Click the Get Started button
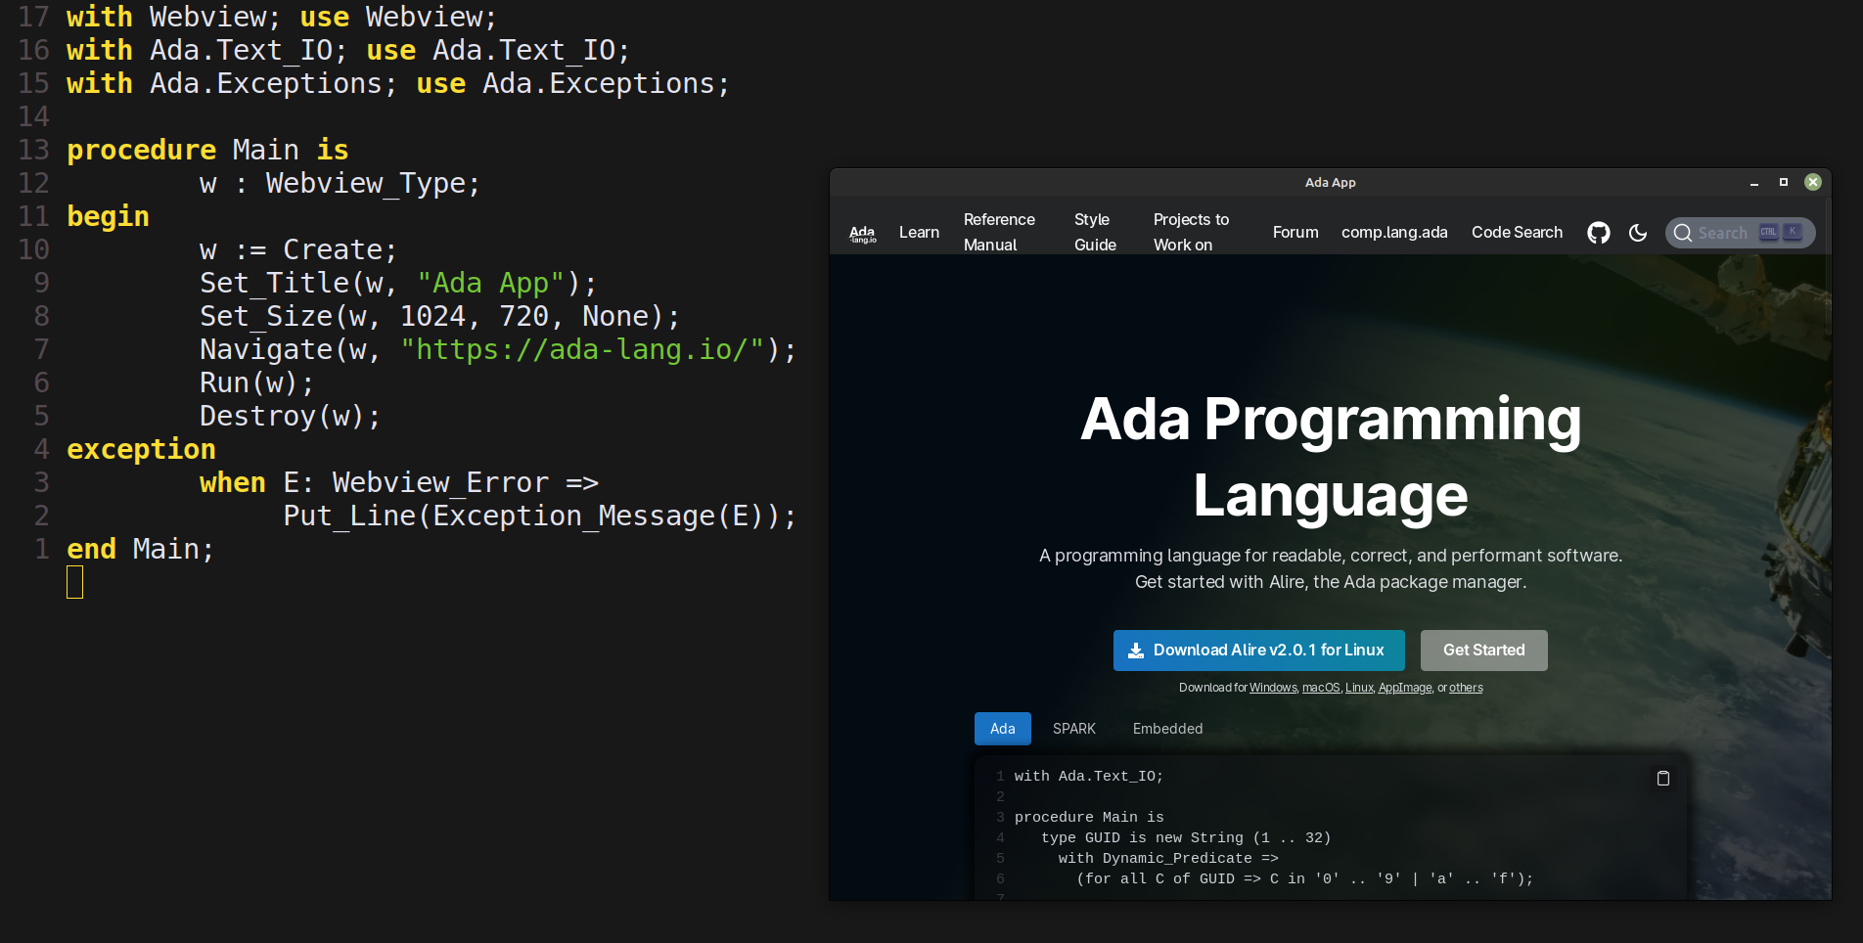This screenshot has width=1863, height=943. coord(1483,651)
